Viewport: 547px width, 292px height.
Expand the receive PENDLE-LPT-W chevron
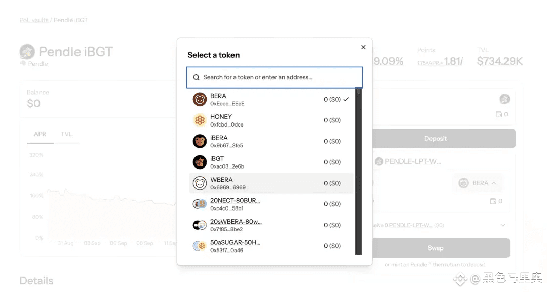click(503, 225)
